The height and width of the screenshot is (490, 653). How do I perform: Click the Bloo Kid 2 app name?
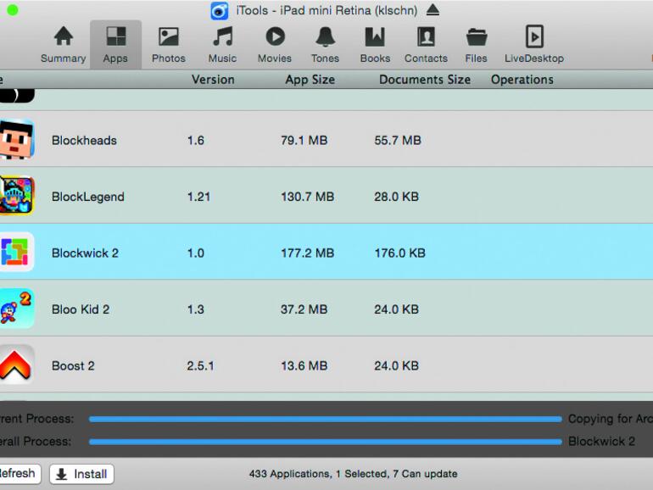click(81, 309)
